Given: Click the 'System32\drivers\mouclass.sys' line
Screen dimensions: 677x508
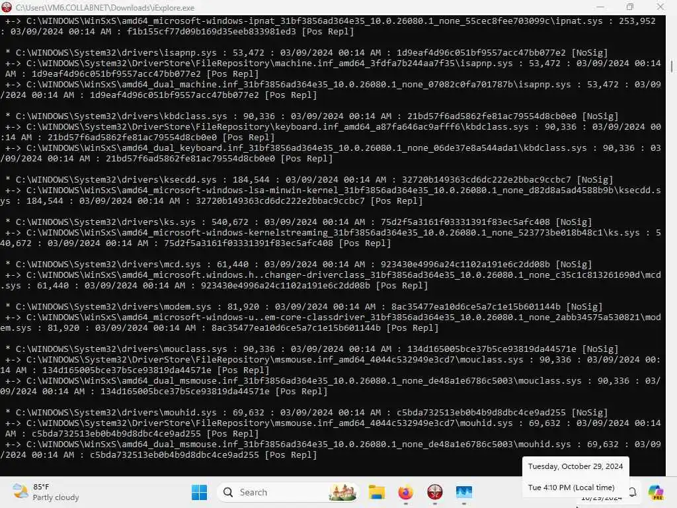Looking at the screenshot, I should pos(312,349).
